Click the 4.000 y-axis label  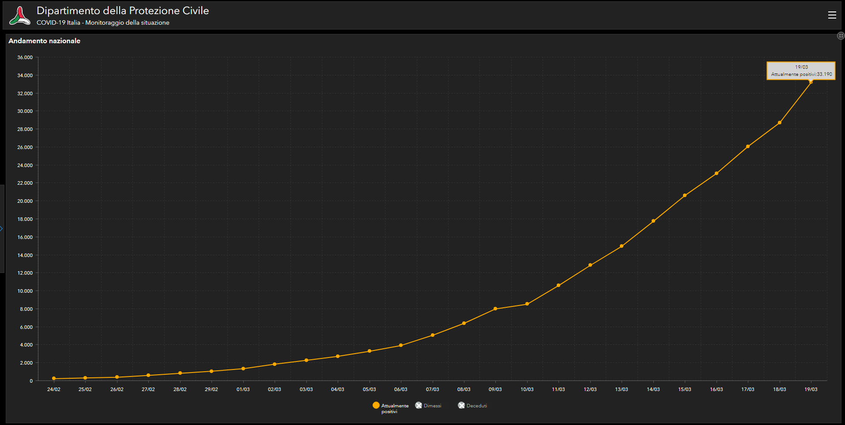coord(26,345)
